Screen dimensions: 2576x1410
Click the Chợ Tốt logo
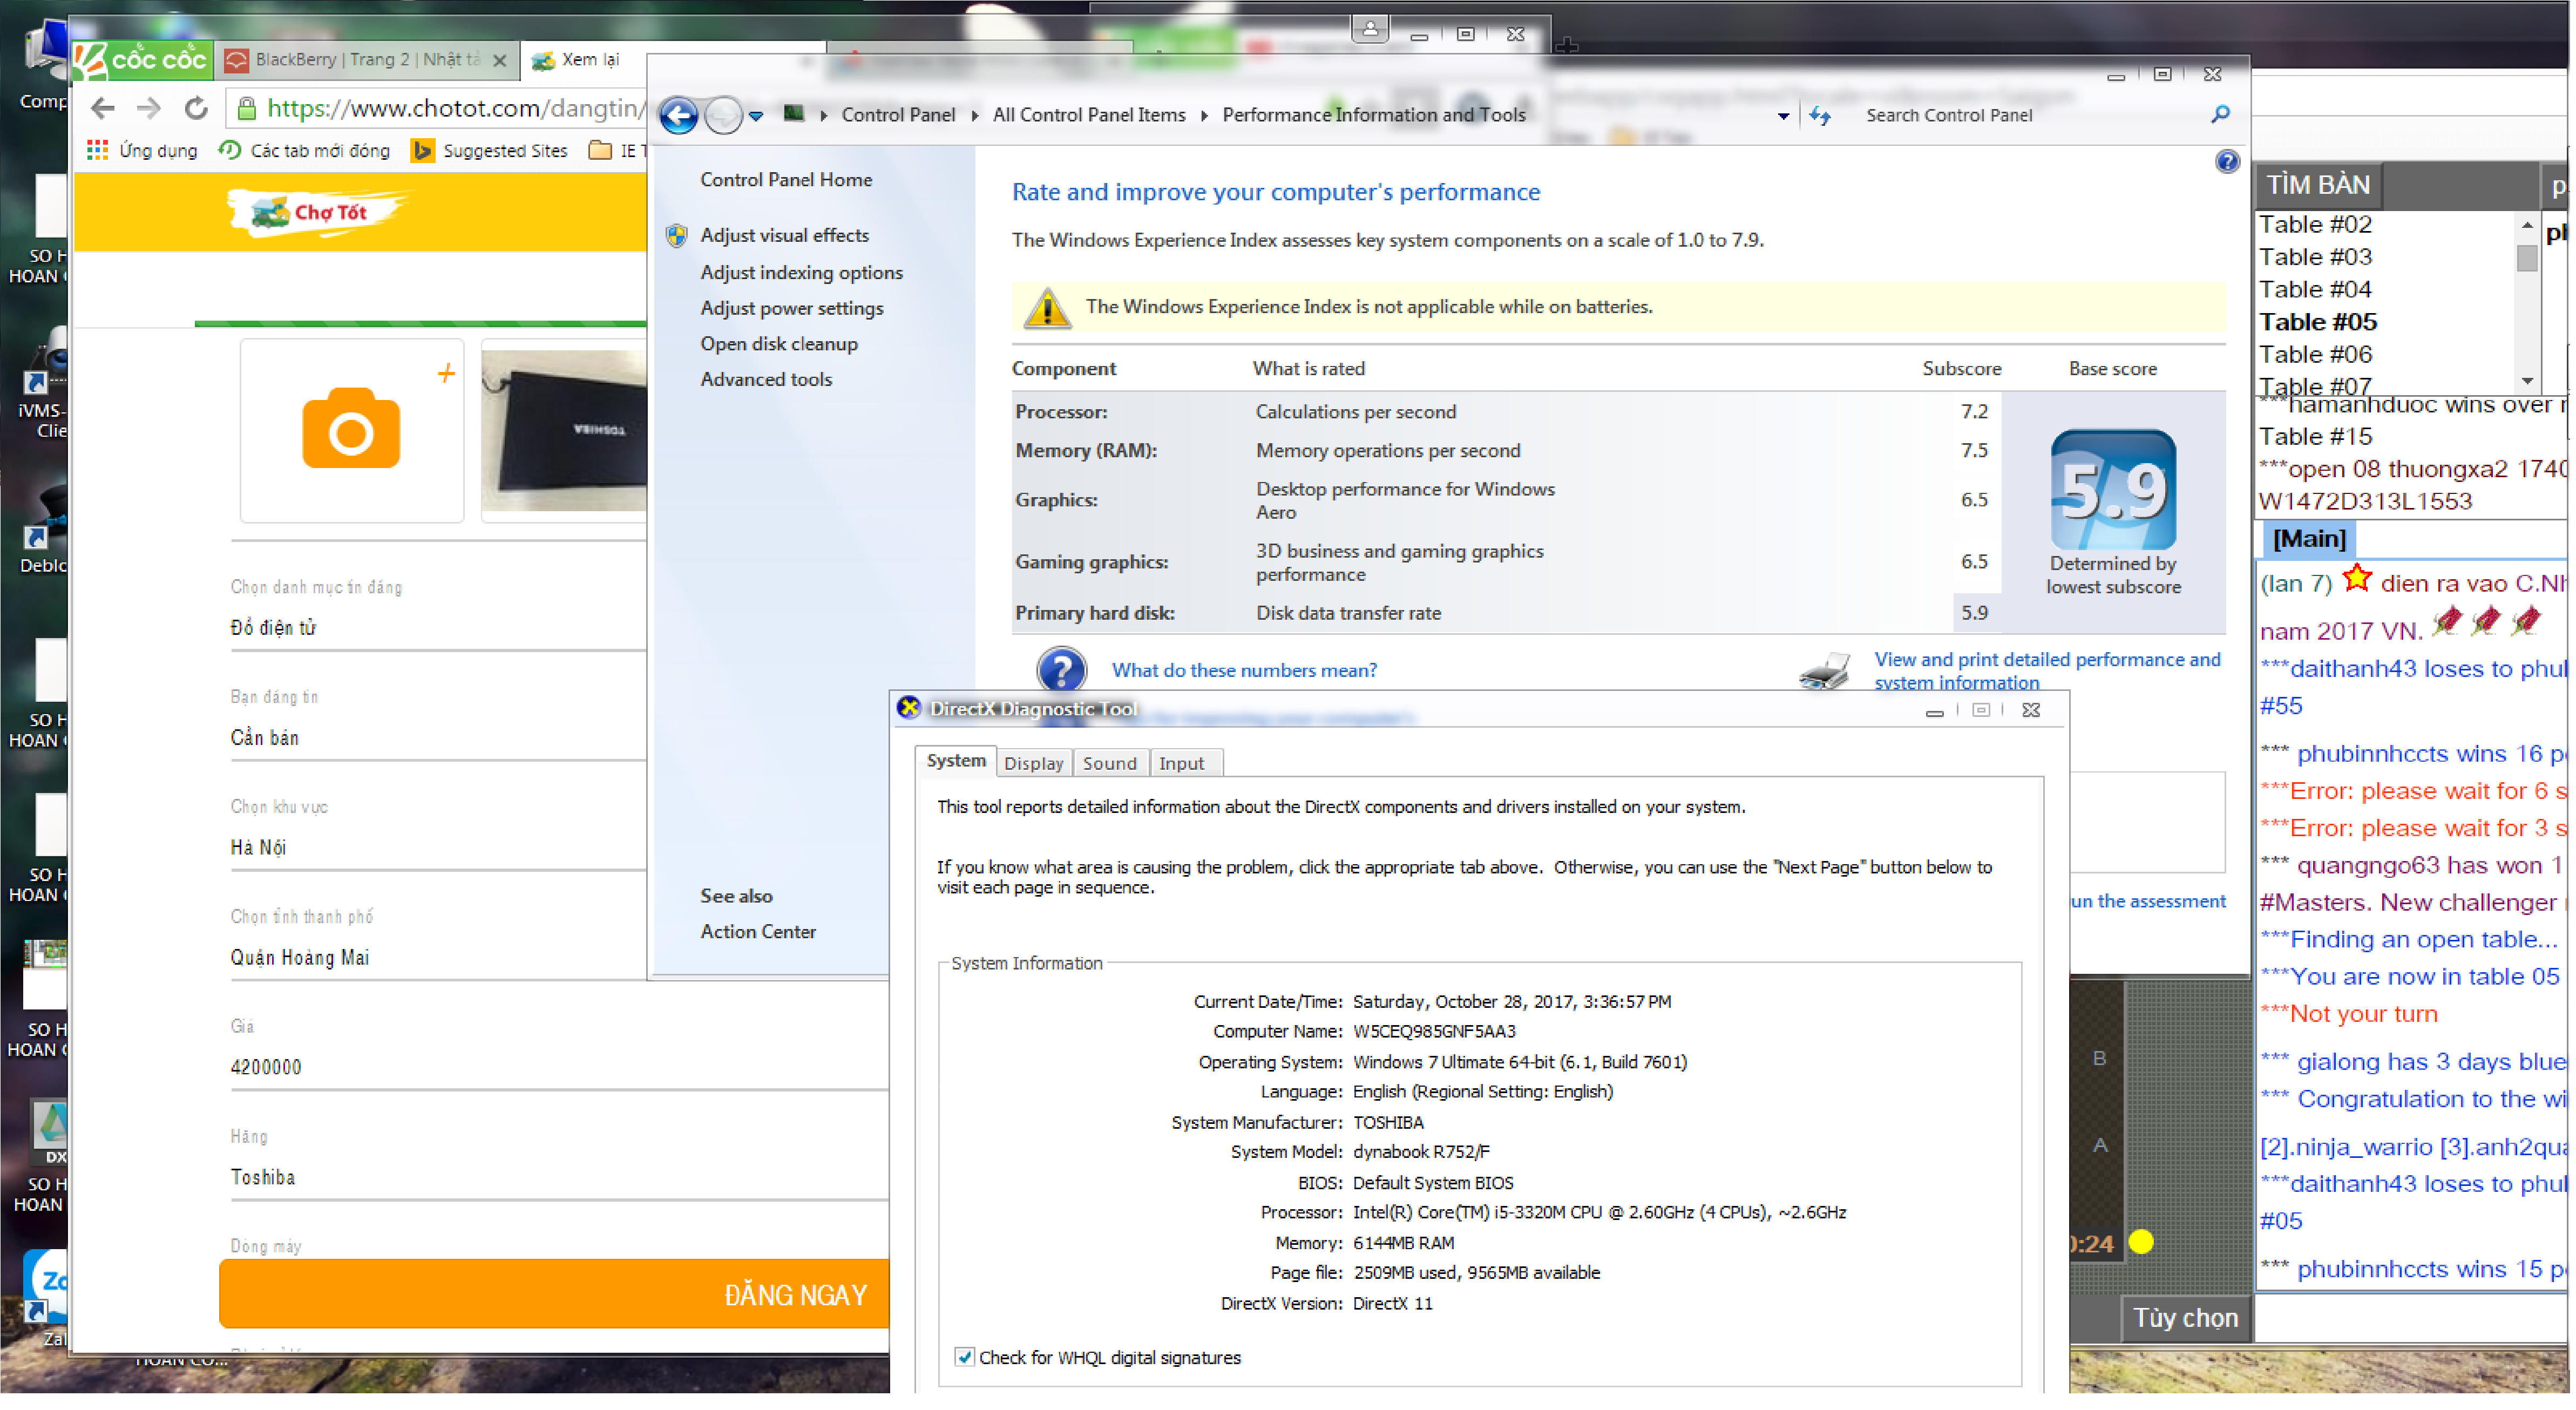coord(318,211)
